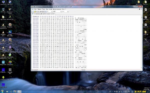
Task: Click the Open file folder icon in toolbar
Action: [x=35, y=11]
